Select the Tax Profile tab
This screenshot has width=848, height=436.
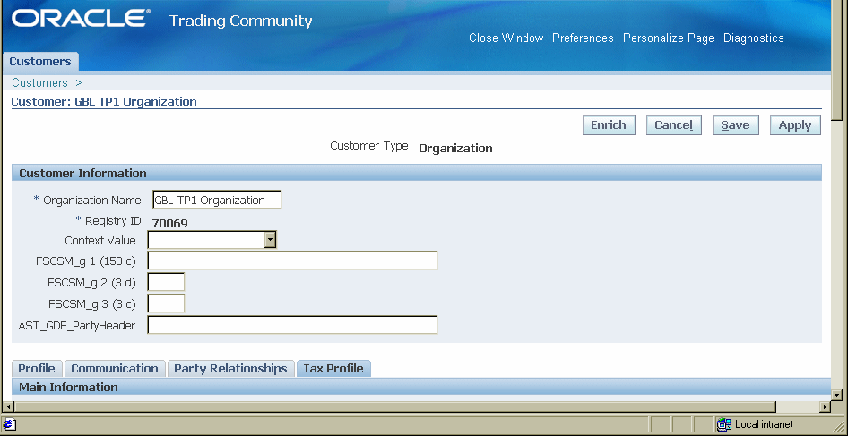333,369
